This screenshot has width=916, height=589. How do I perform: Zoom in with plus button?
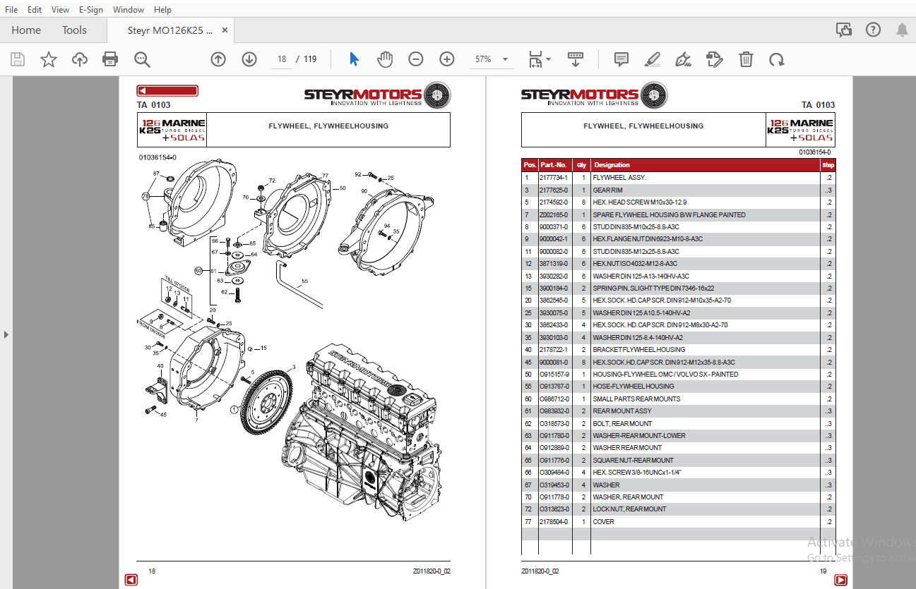point(447,59)
